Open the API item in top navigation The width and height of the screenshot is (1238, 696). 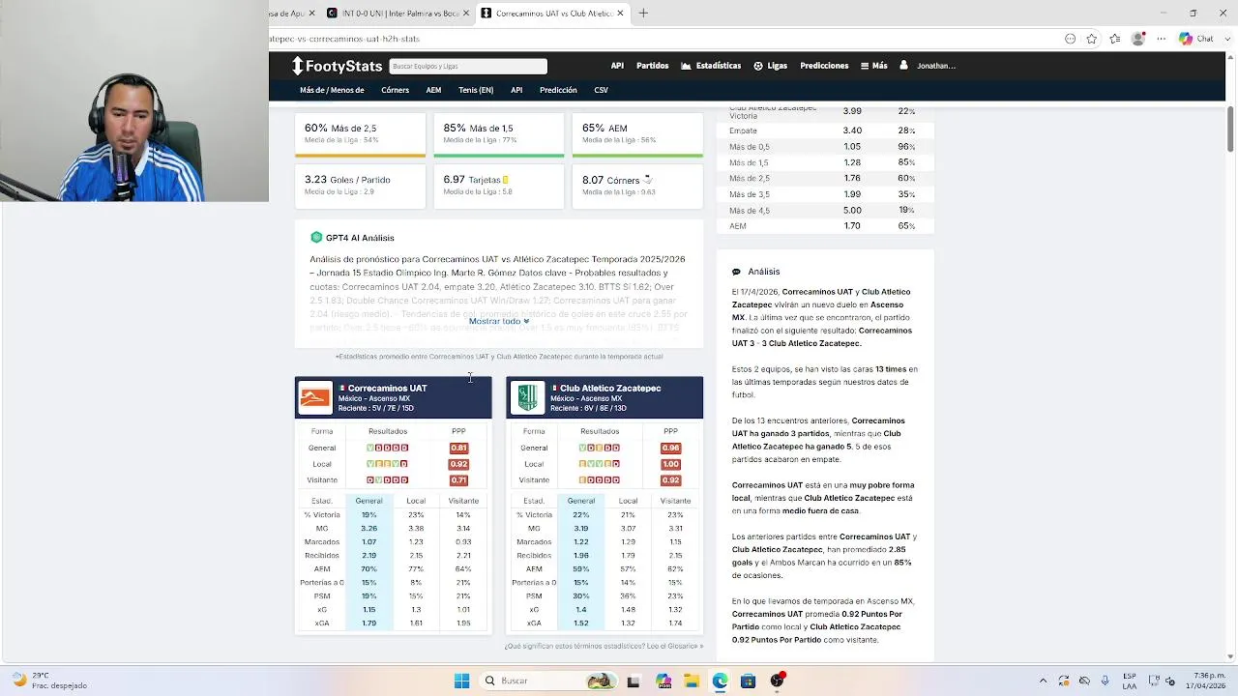617,66
